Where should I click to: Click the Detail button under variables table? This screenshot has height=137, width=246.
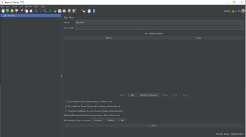(122, 95)
